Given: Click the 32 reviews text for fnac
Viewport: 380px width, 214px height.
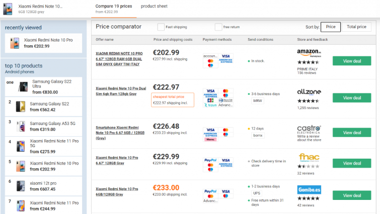Looking at the screenshot, I should pos(306,173).
